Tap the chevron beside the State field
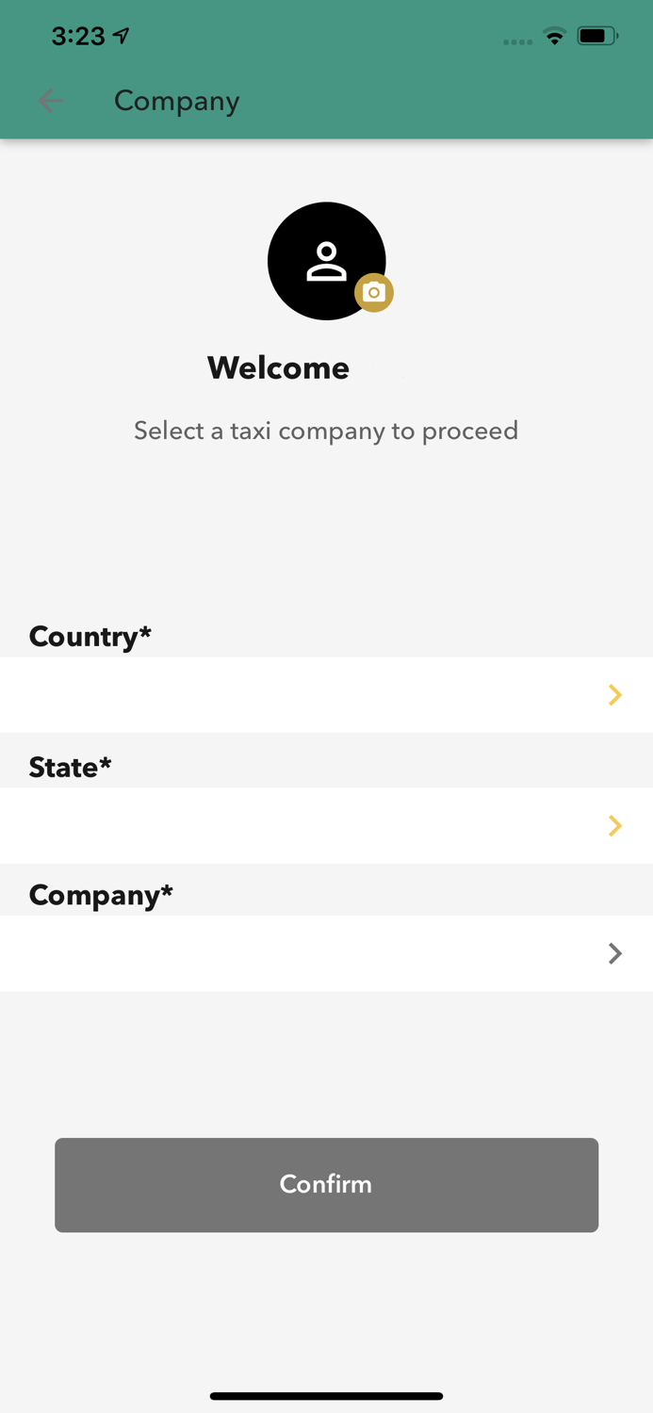This screenshot has height=1413, width=653. pos(614,826)
